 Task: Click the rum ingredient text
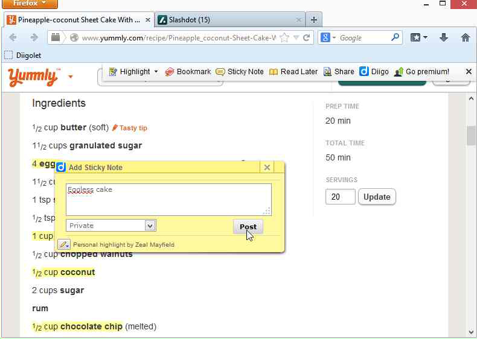(40, 308)
